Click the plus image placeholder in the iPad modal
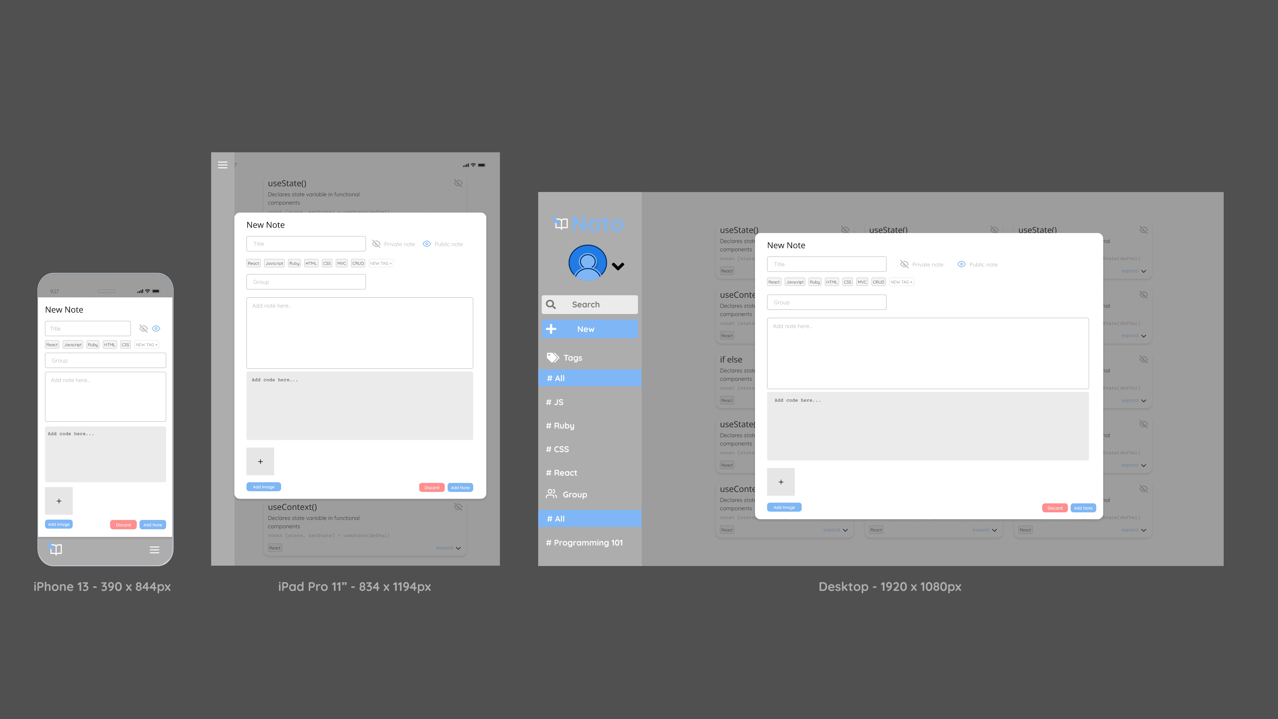Viewport: 1278px width, 719px height. click(x=260, y=461)
